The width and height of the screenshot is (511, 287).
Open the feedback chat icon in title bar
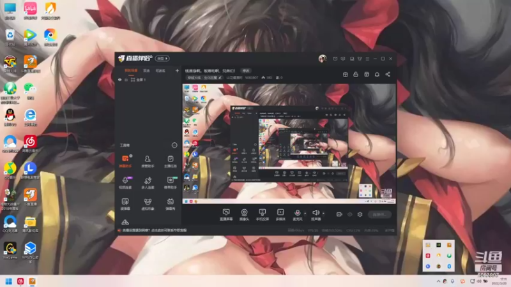[343, 59]
